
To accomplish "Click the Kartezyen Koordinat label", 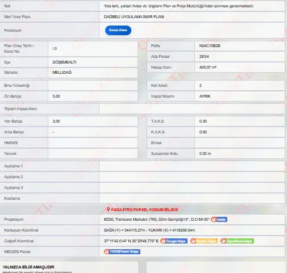I will 21,230.
